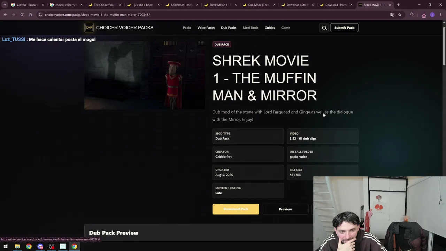The width and height of the screenshot is (446, 251).
Task: Open the translate page icon
Action: (392, 15)
